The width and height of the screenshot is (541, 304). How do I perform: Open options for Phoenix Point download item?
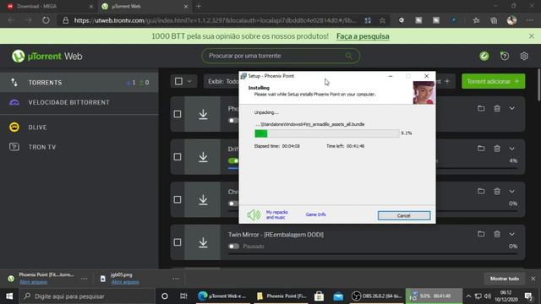point(84,279)
